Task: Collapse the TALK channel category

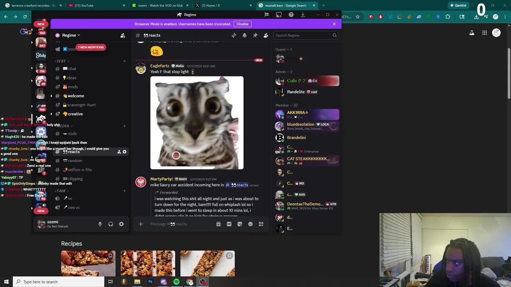Action: coord(62,191)
